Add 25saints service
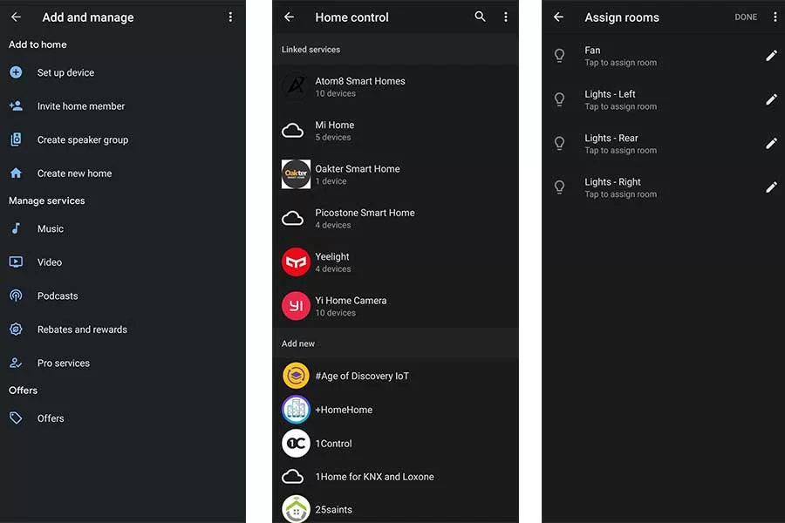The height and width of the screenshot is (523, 785). tap(395, 509)
